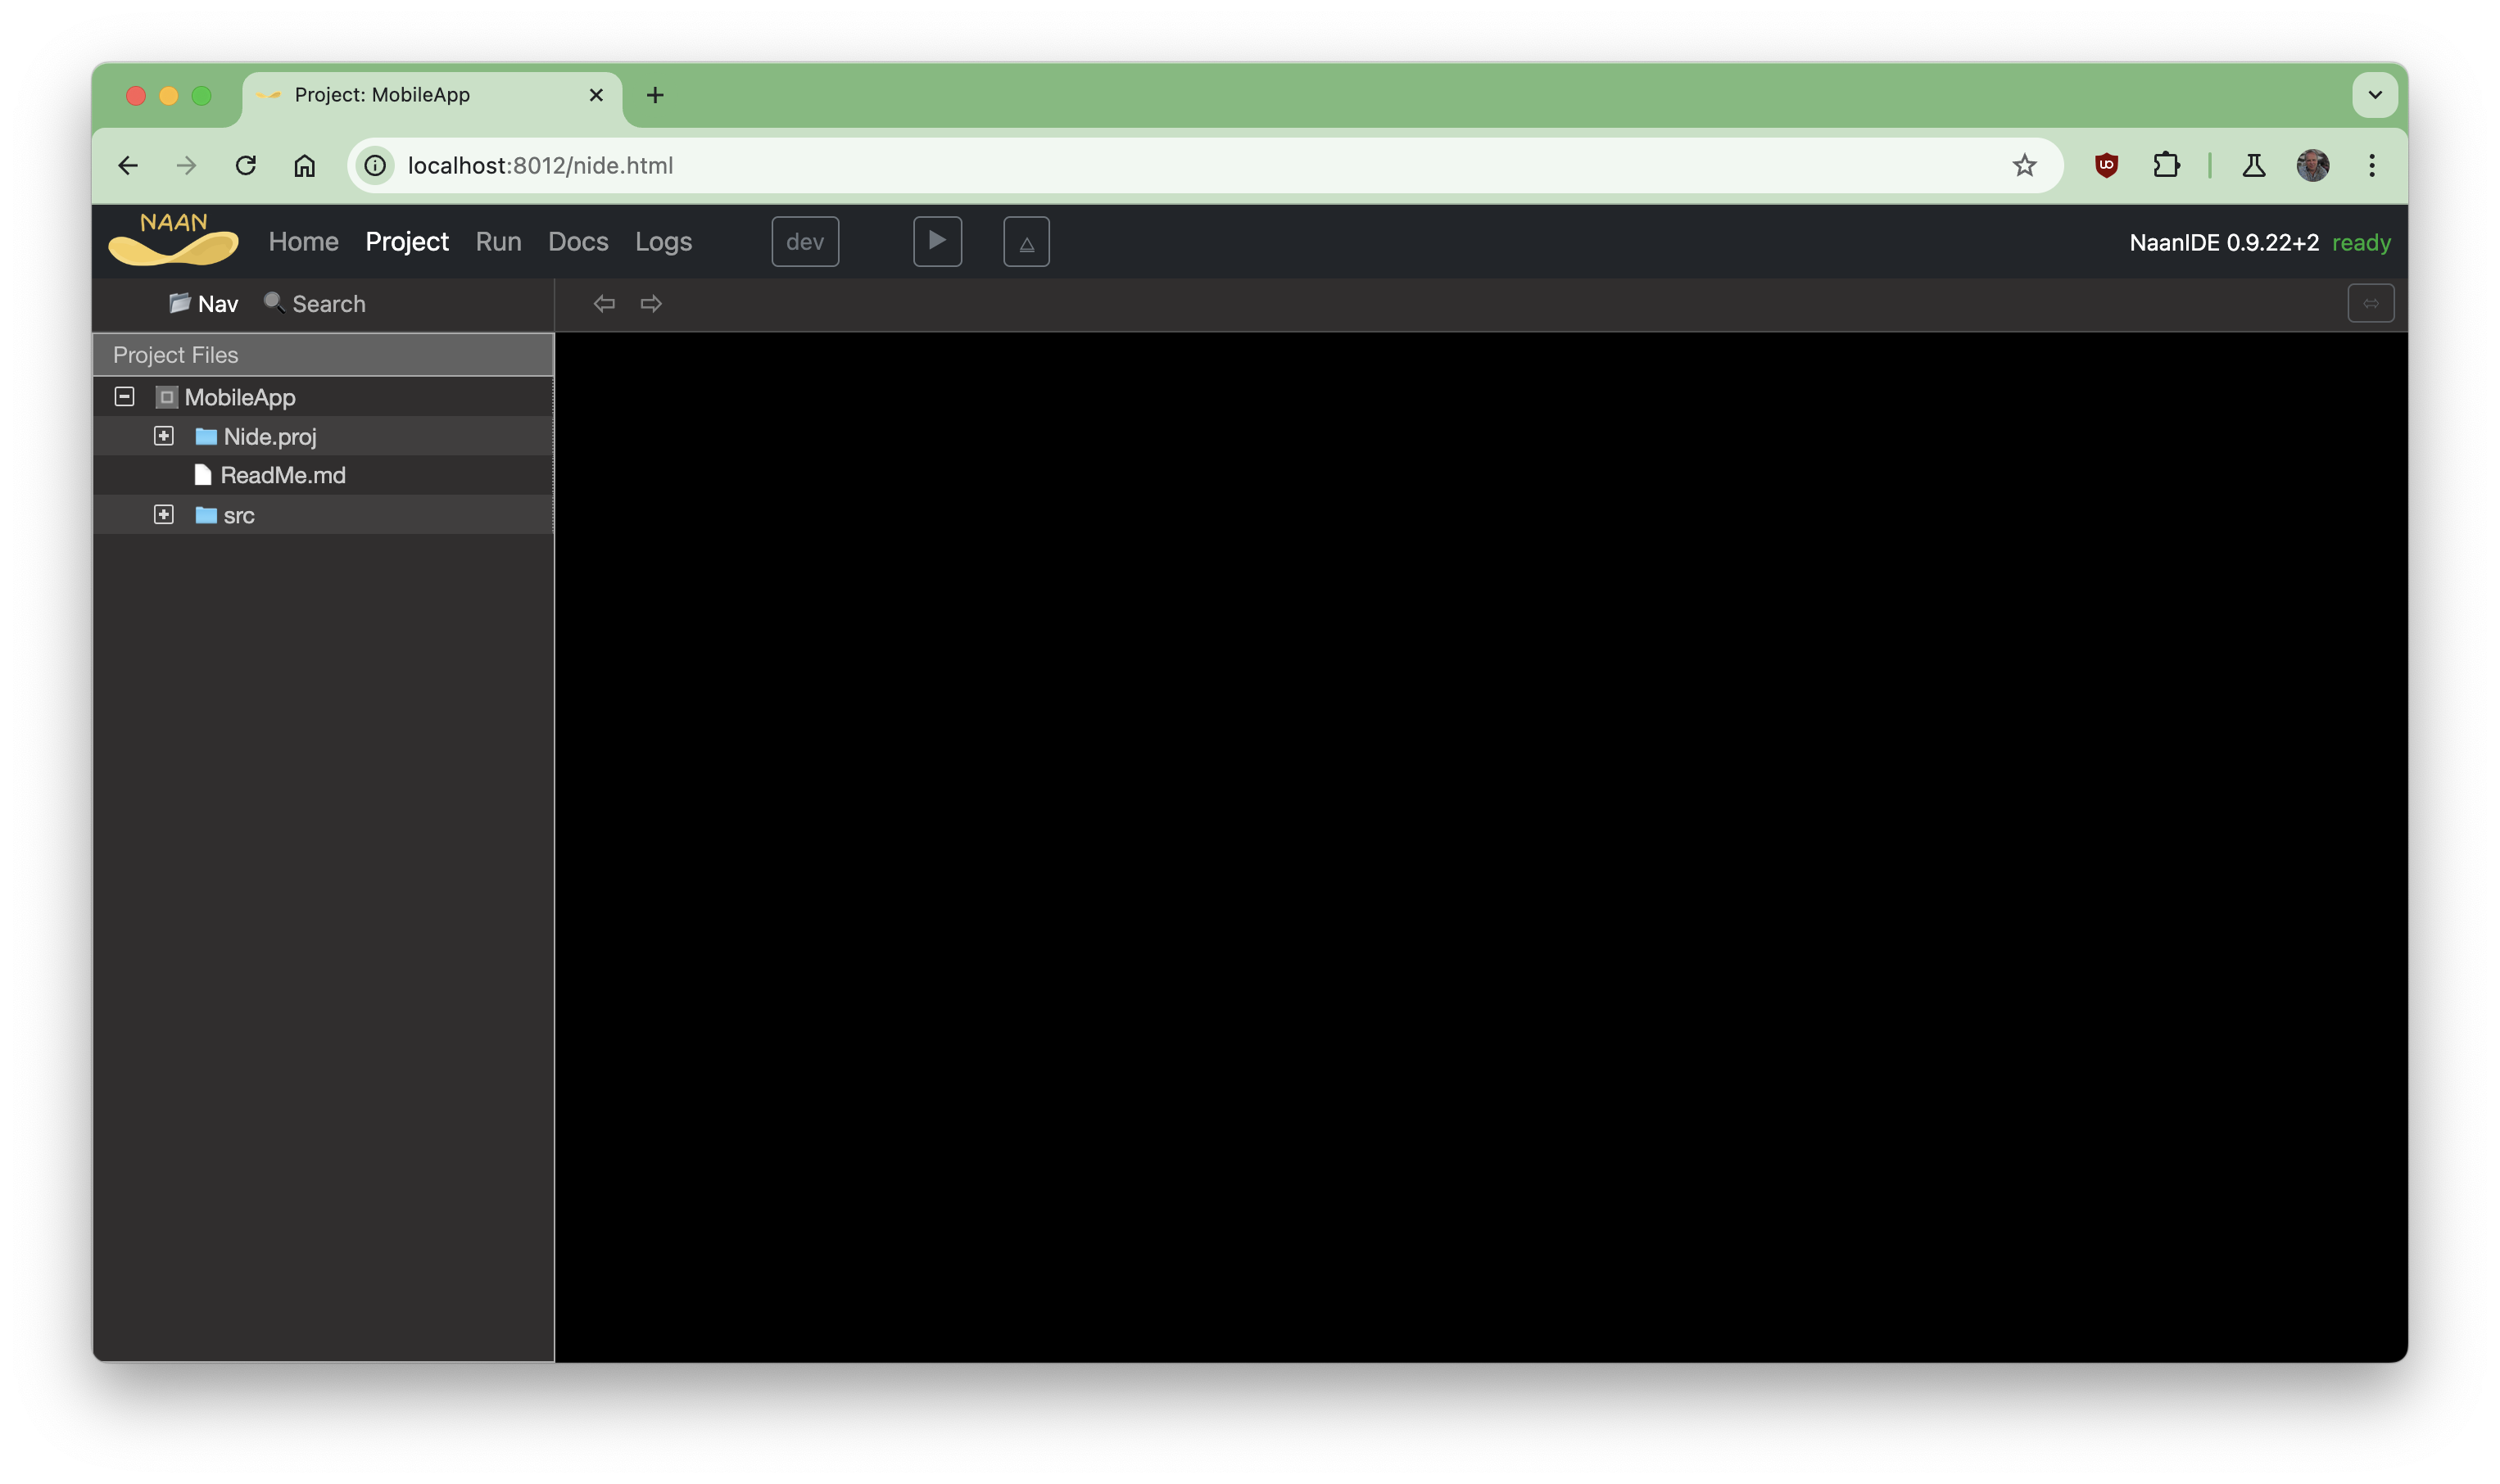Click the Run navigation link
2500x1484 pixels.
498,241
